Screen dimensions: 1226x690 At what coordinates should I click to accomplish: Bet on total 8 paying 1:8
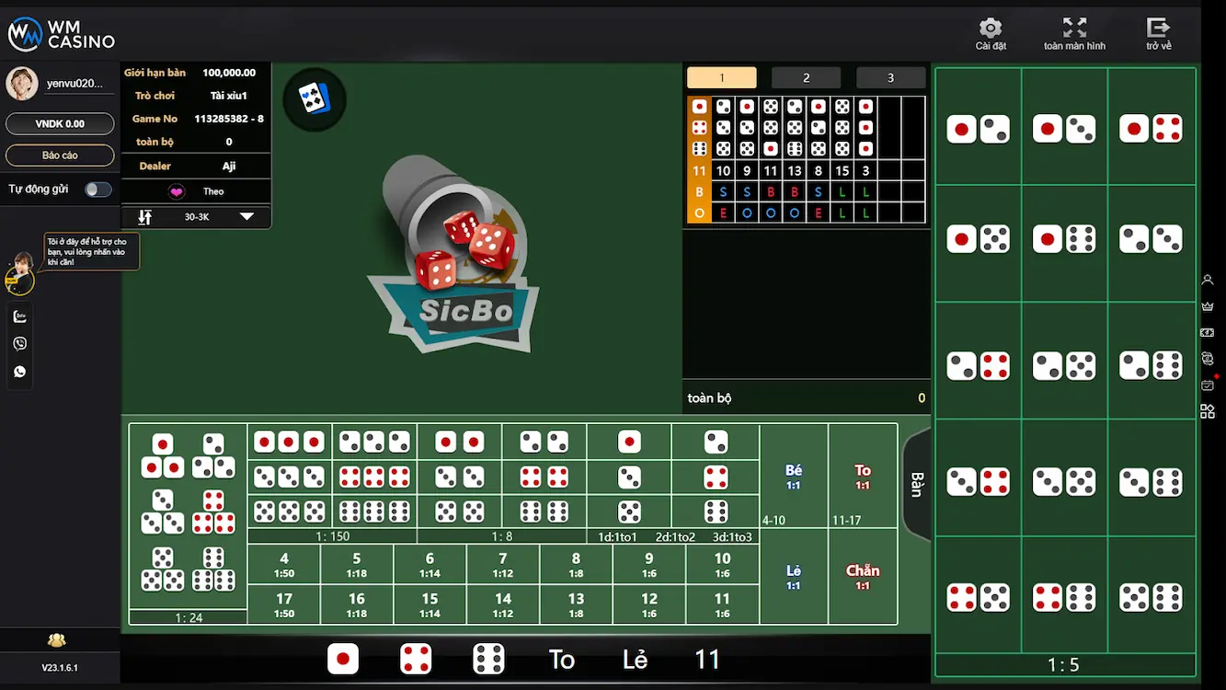(576, 565)
